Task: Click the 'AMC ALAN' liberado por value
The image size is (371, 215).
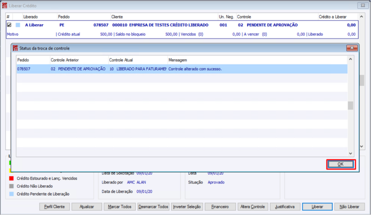Action: [136, 183]
